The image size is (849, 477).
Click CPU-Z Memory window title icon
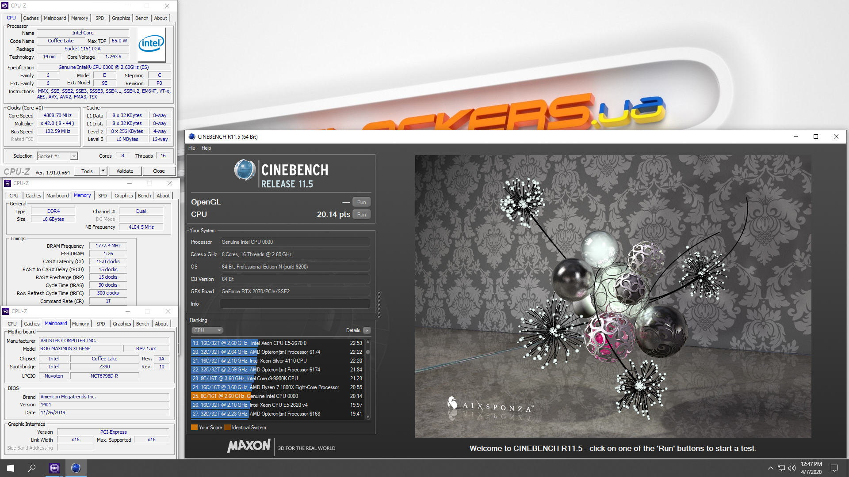(8, 183)
